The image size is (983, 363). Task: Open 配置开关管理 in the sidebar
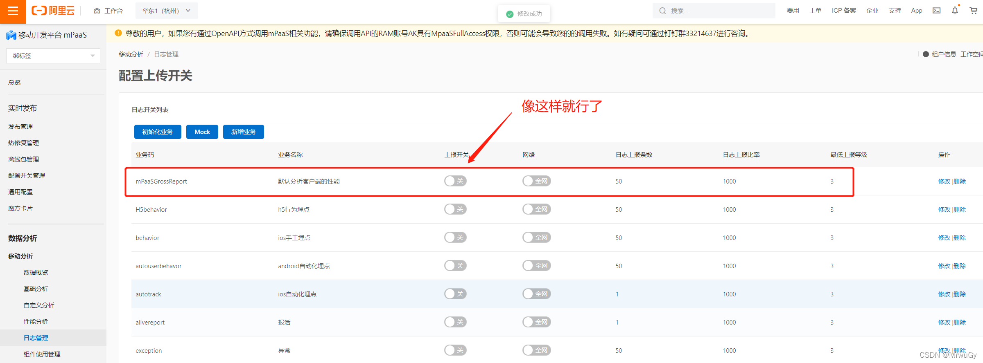(x=27, y=176)
